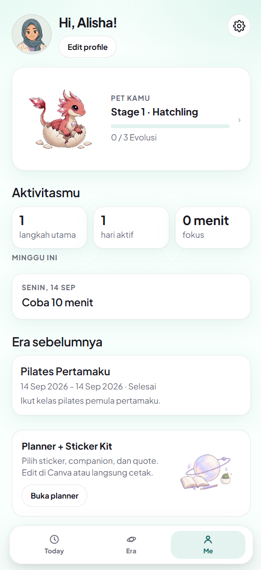The width and height of the screenshot is (261, 570).
Task: Switch to the Era tab
Action: [x=131, y=545]
